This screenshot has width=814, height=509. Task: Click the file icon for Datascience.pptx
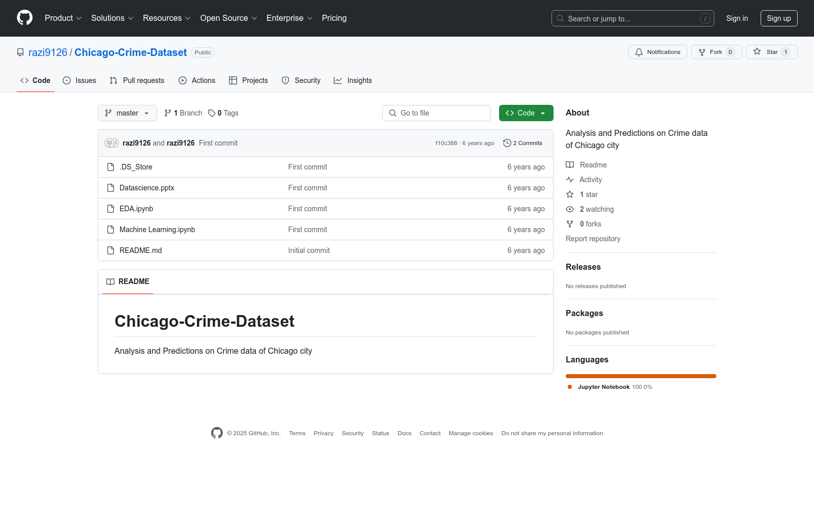coord(110,188)
